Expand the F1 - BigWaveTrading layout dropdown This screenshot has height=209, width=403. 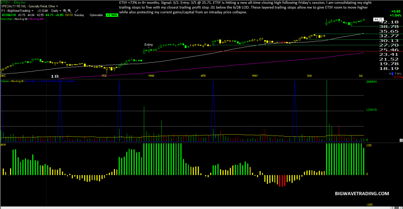click(17, 11)
